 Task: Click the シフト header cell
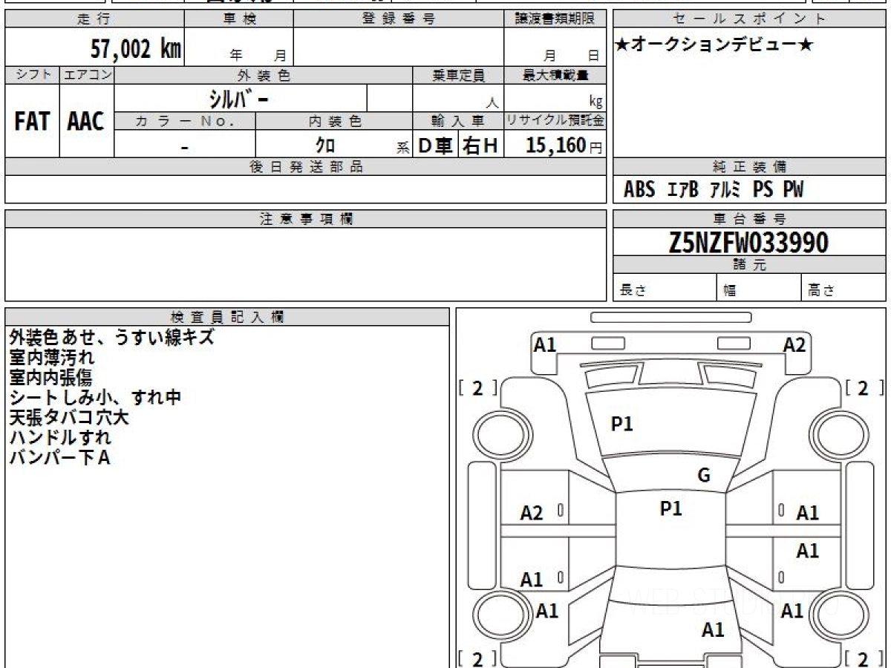[x=33, y=75]
